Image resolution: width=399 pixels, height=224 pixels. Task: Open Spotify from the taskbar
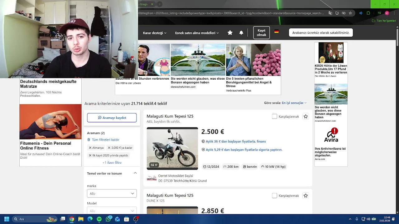click(99, 219)
